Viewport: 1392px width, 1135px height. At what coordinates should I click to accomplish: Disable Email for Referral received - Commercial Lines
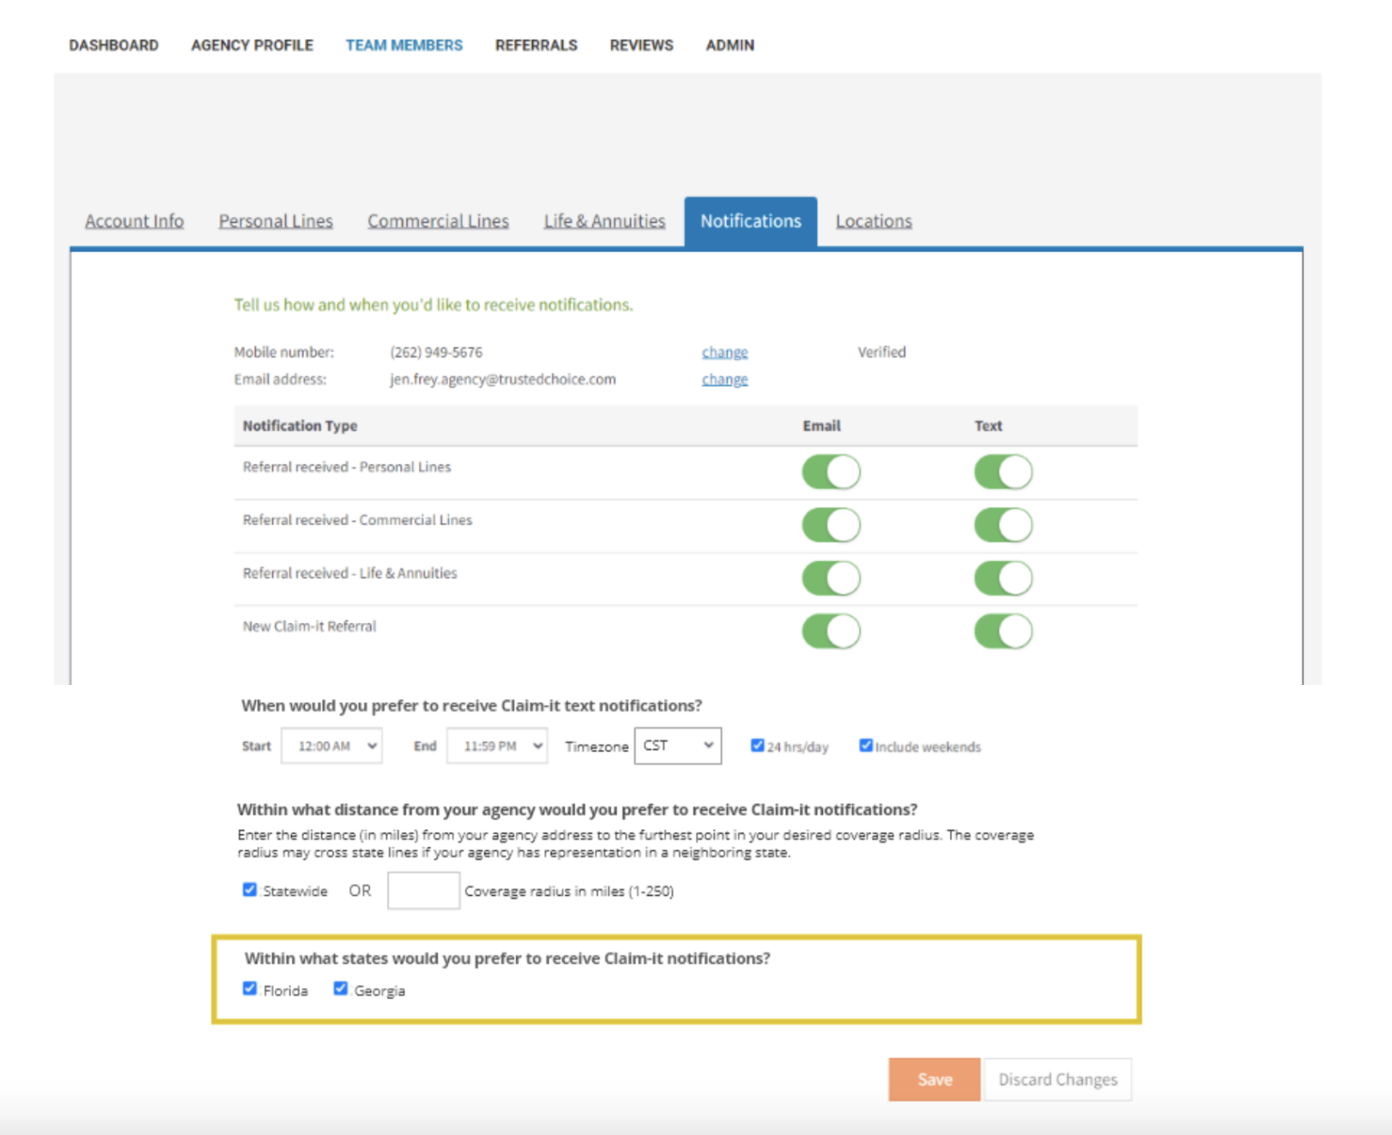click(830, 524)
